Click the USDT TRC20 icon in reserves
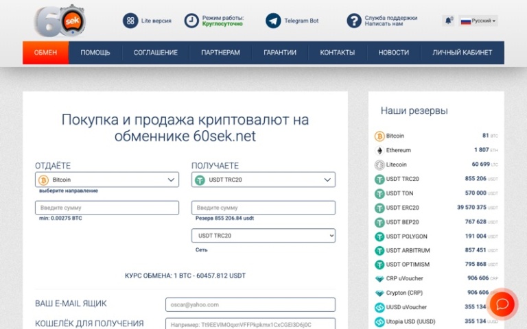The height and width of the screenshot is (329, 527). pyautogui.click(x=379, y=180)
